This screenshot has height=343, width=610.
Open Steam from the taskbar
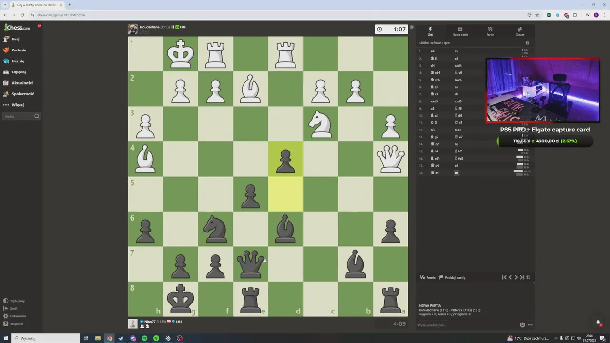click(x=121, y=338)
